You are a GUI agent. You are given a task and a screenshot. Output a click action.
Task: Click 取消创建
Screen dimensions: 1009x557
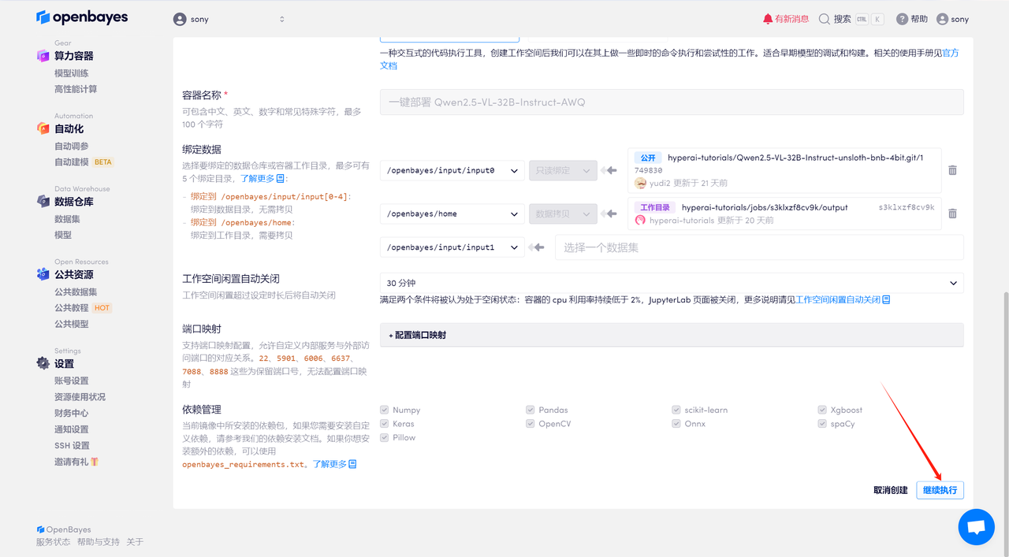890,490
